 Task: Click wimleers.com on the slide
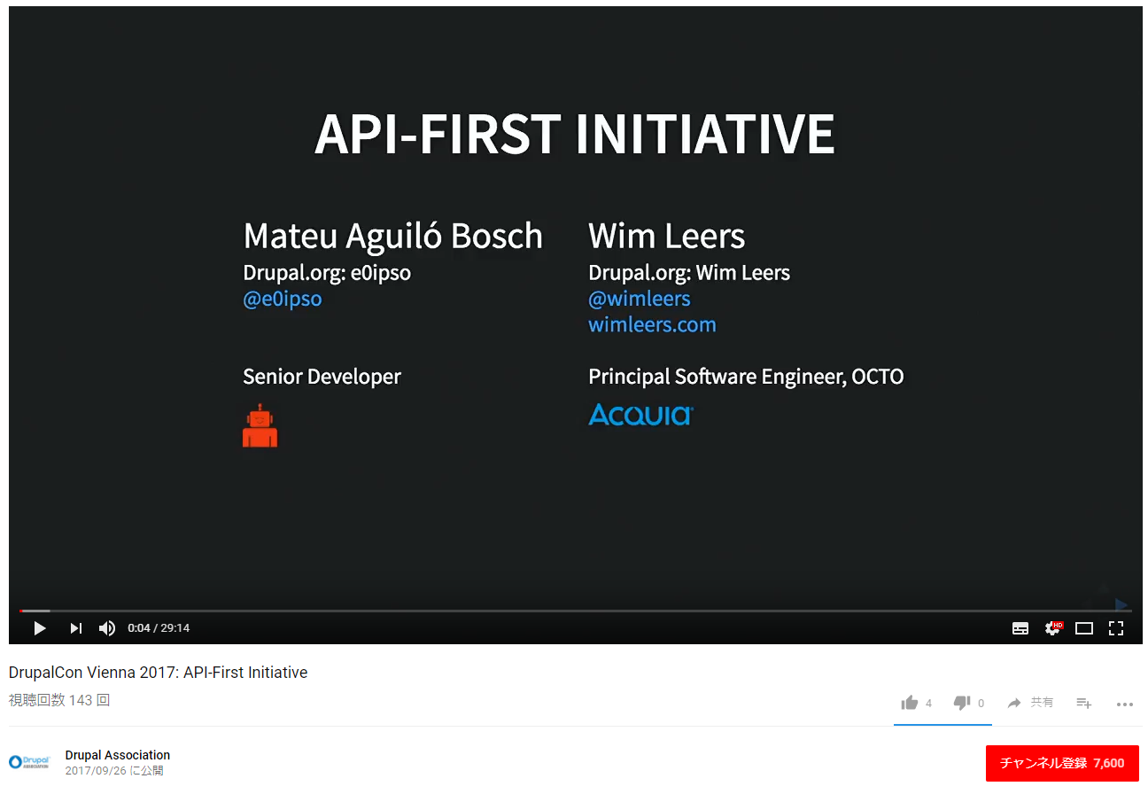652,324
